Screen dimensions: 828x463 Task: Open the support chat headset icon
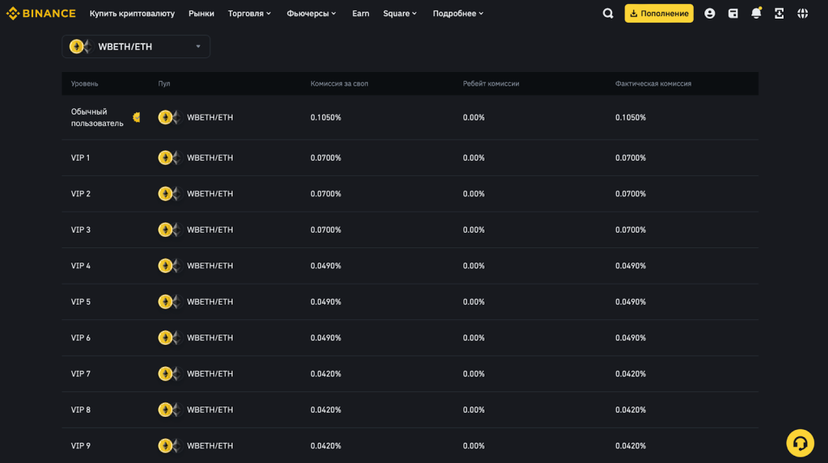click(800, 443)
